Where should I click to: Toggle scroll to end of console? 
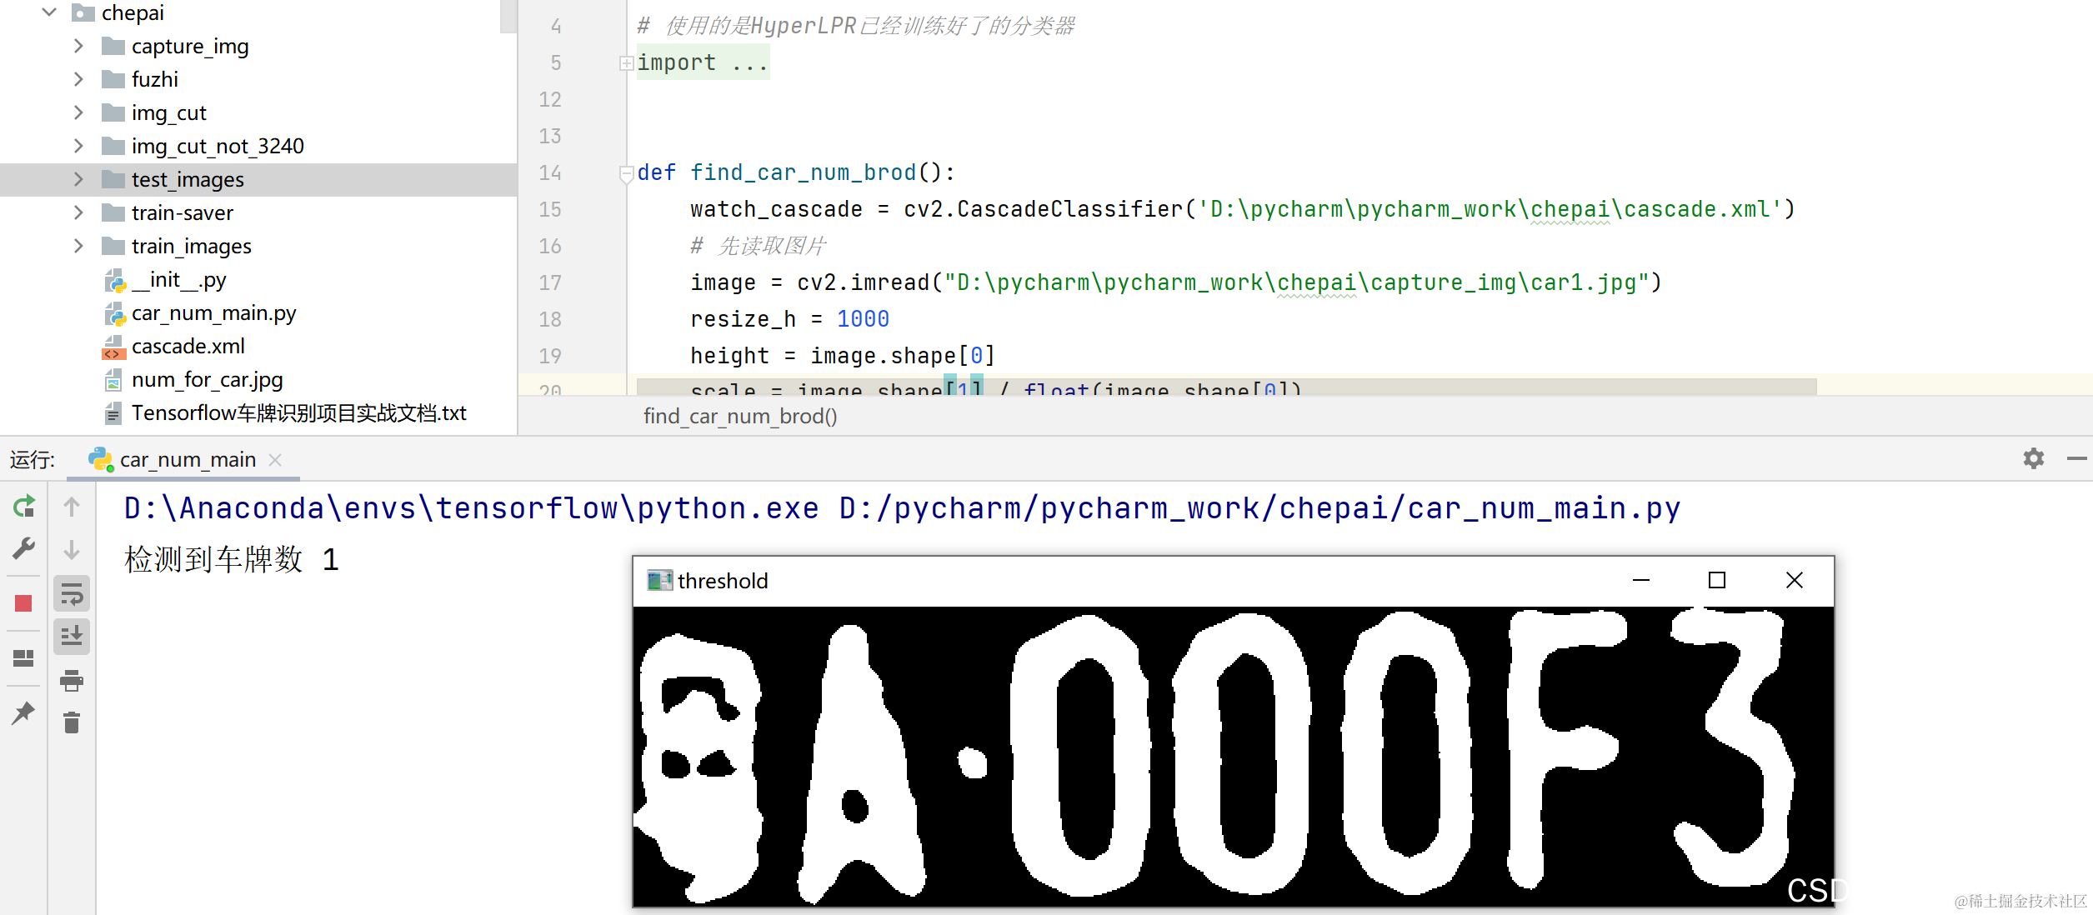point(72,637)
